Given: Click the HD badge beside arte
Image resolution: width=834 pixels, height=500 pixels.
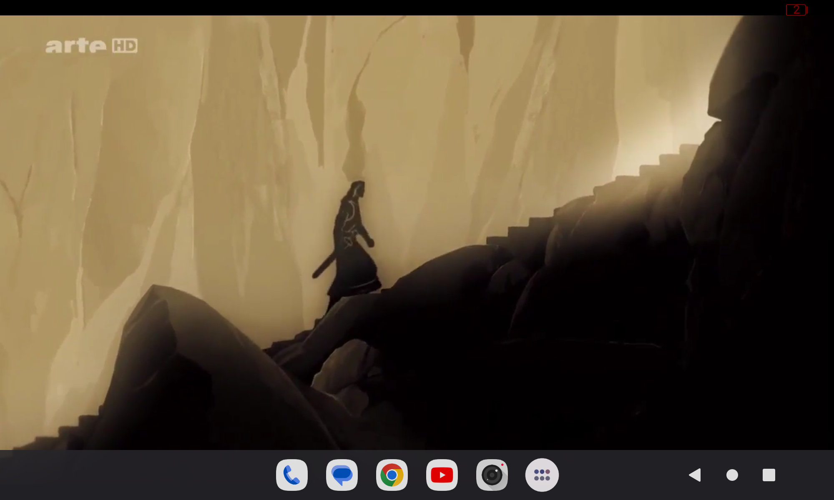Looking at the screenshot, I should [125, 46].
